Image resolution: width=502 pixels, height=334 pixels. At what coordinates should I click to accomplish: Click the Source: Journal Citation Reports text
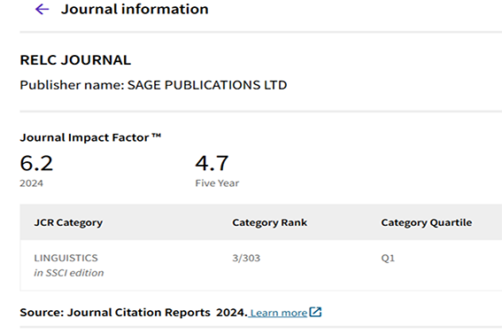pos(115,312)
